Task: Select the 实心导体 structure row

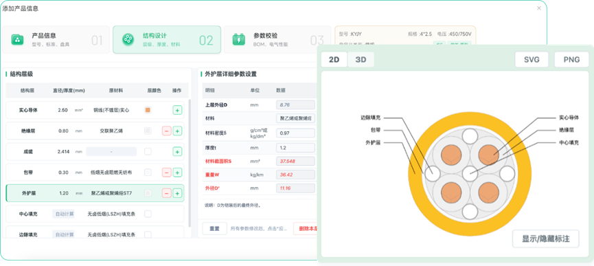Action: (x=95, y=110)
